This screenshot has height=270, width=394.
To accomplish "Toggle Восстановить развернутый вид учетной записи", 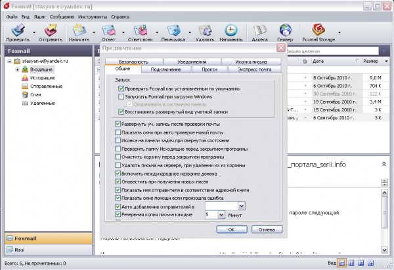I will click(x=121, y=112).
